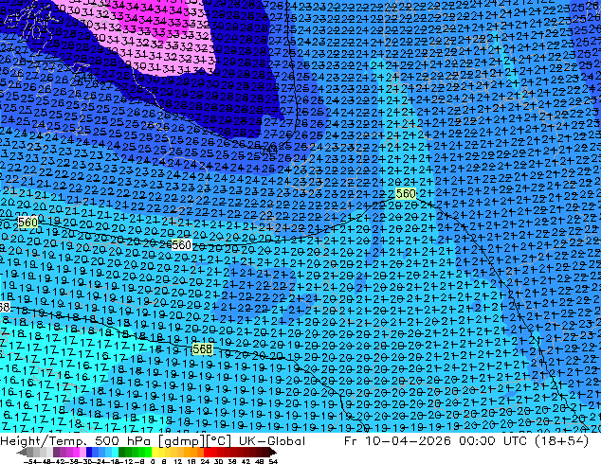Click the '(18+54)' forecast run text
The height and width of the screenshot is (464, 601).
coord(561,441)
